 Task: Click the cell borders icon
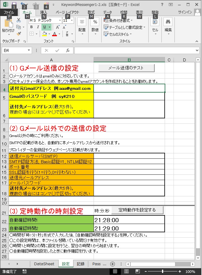pyautogui.click(x=31, y=34)
